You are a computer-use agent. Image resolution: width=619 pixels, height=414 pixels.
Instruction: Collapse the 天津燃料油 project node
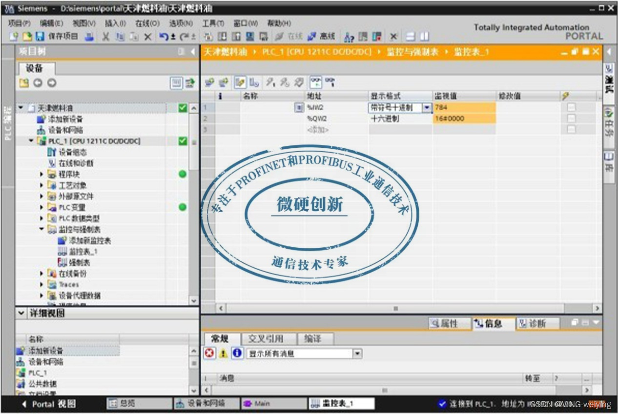point(21,108)
